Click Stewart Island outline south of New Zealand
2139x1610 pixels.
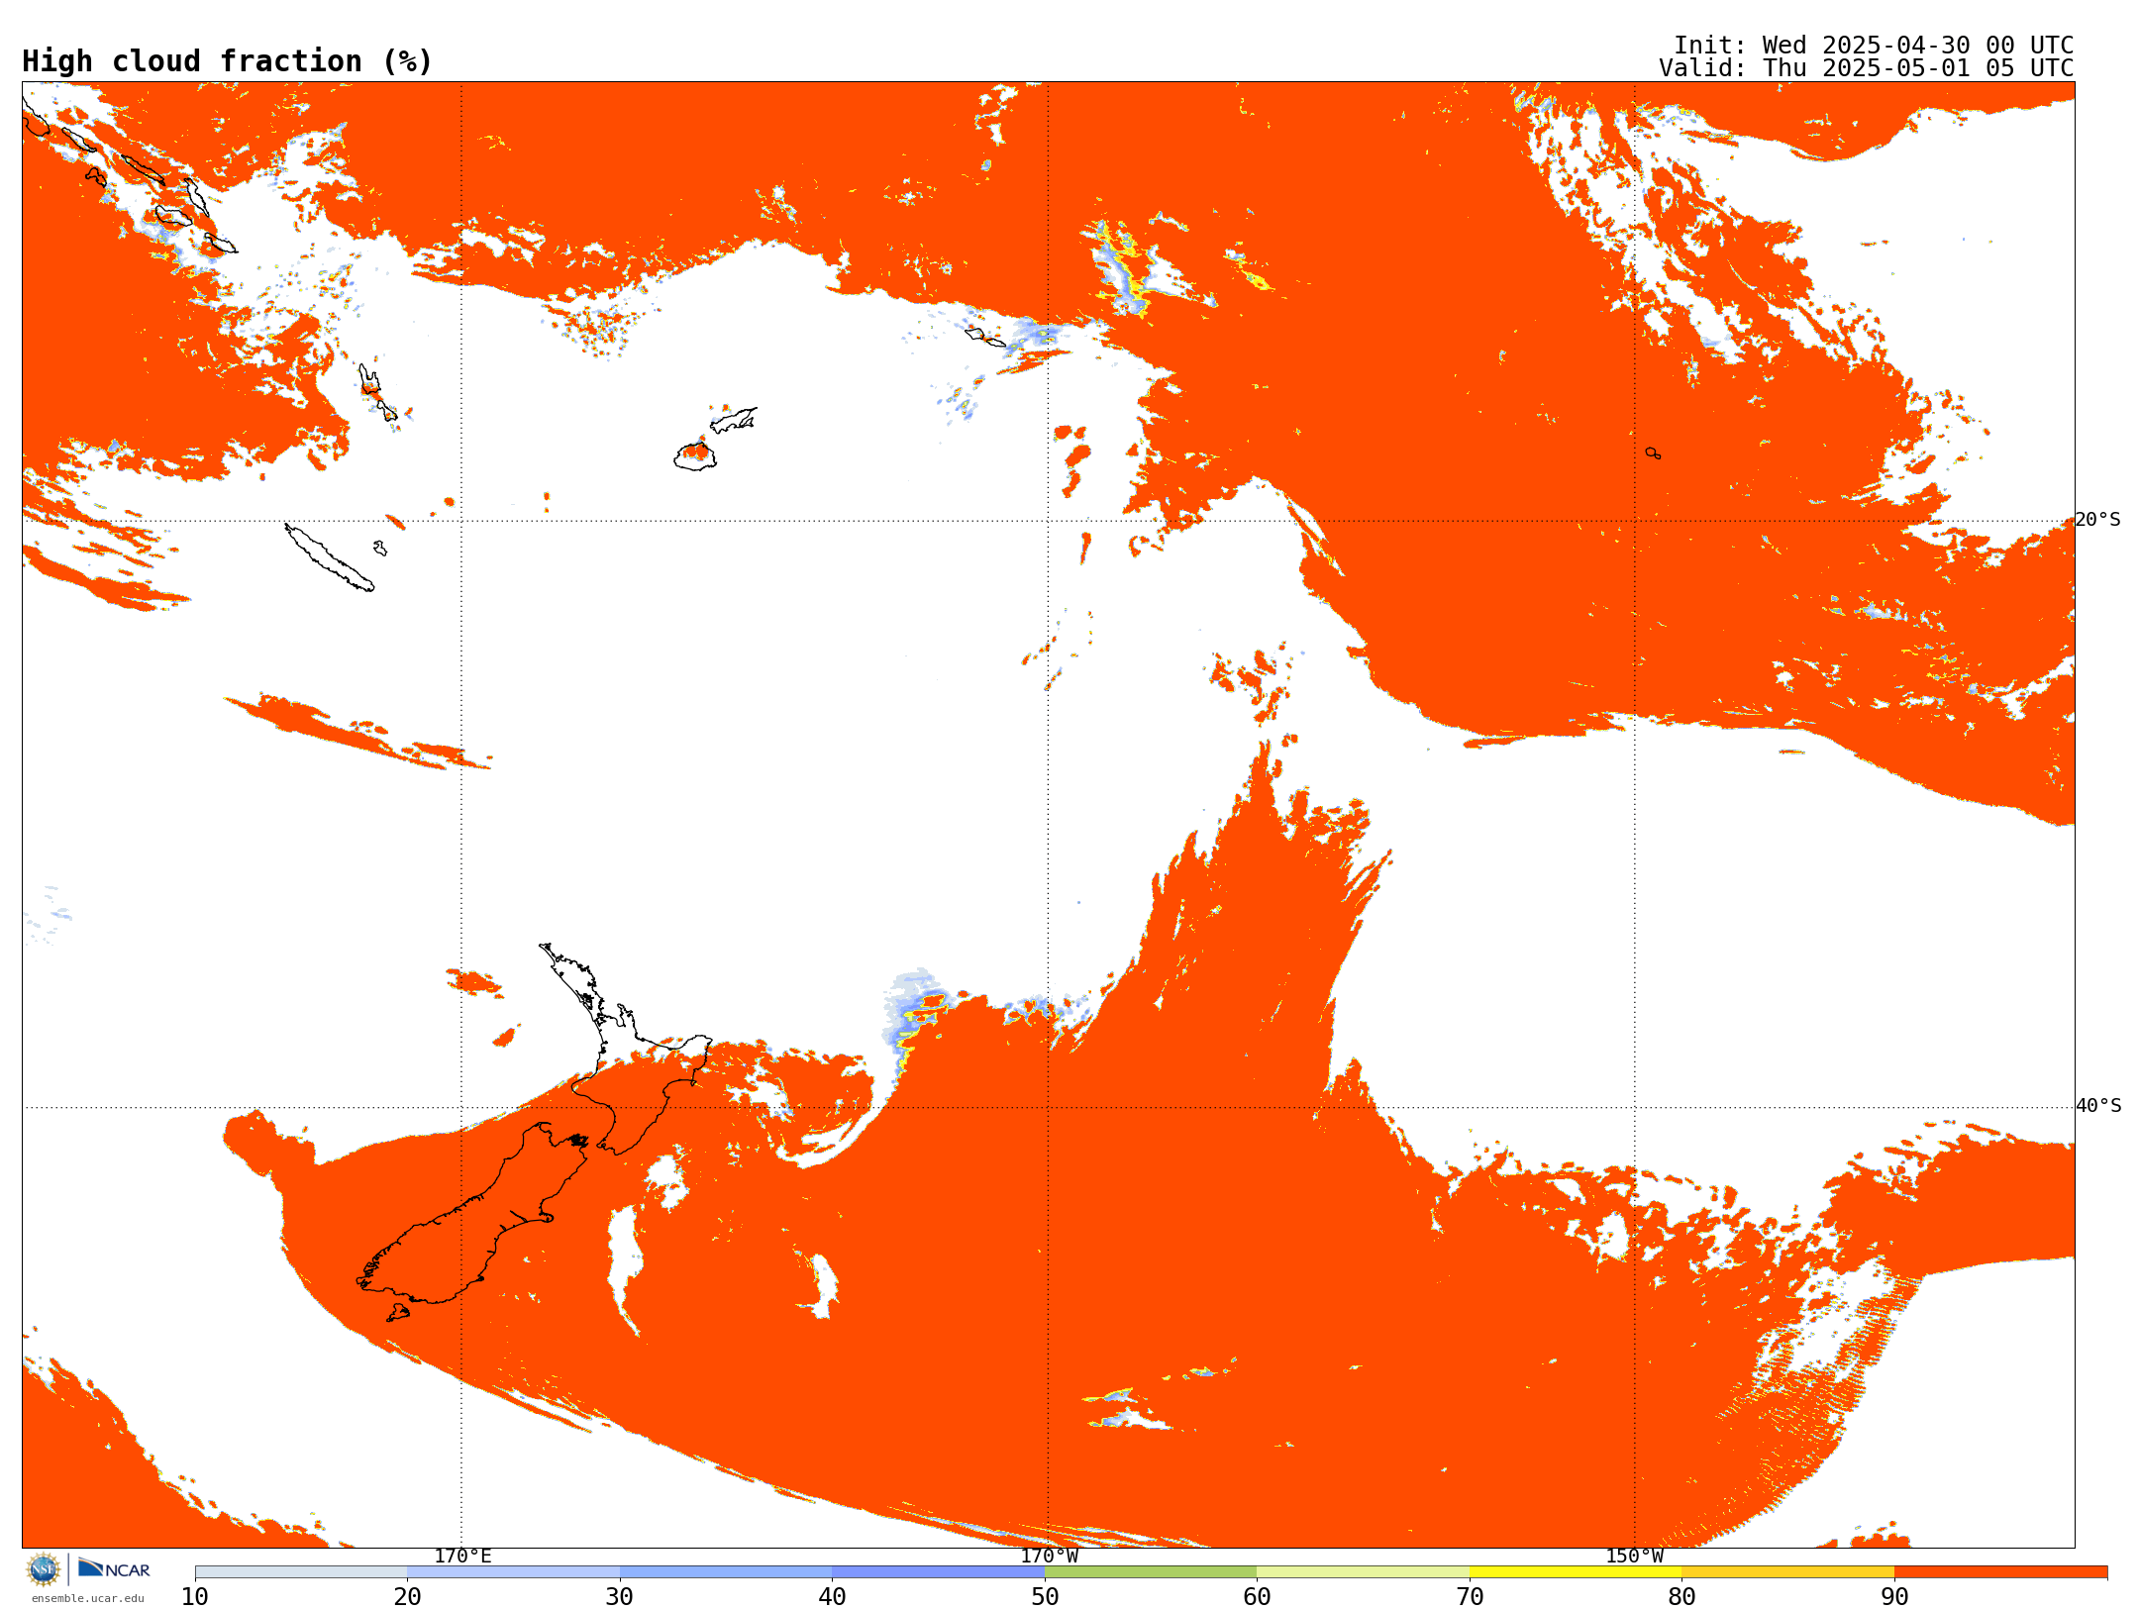click(x=398, y=1313)
